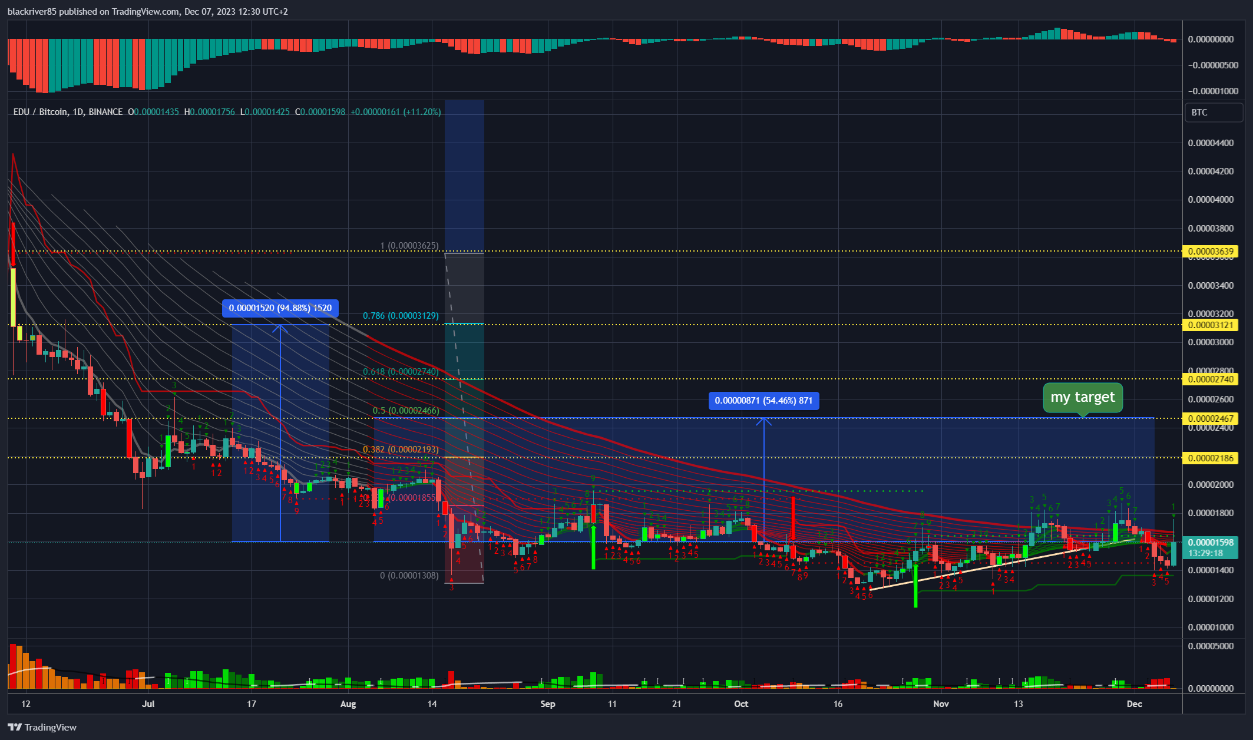Click the low value L0.00001425
Screen dimensions: 1253x740
tap(265, 111)
